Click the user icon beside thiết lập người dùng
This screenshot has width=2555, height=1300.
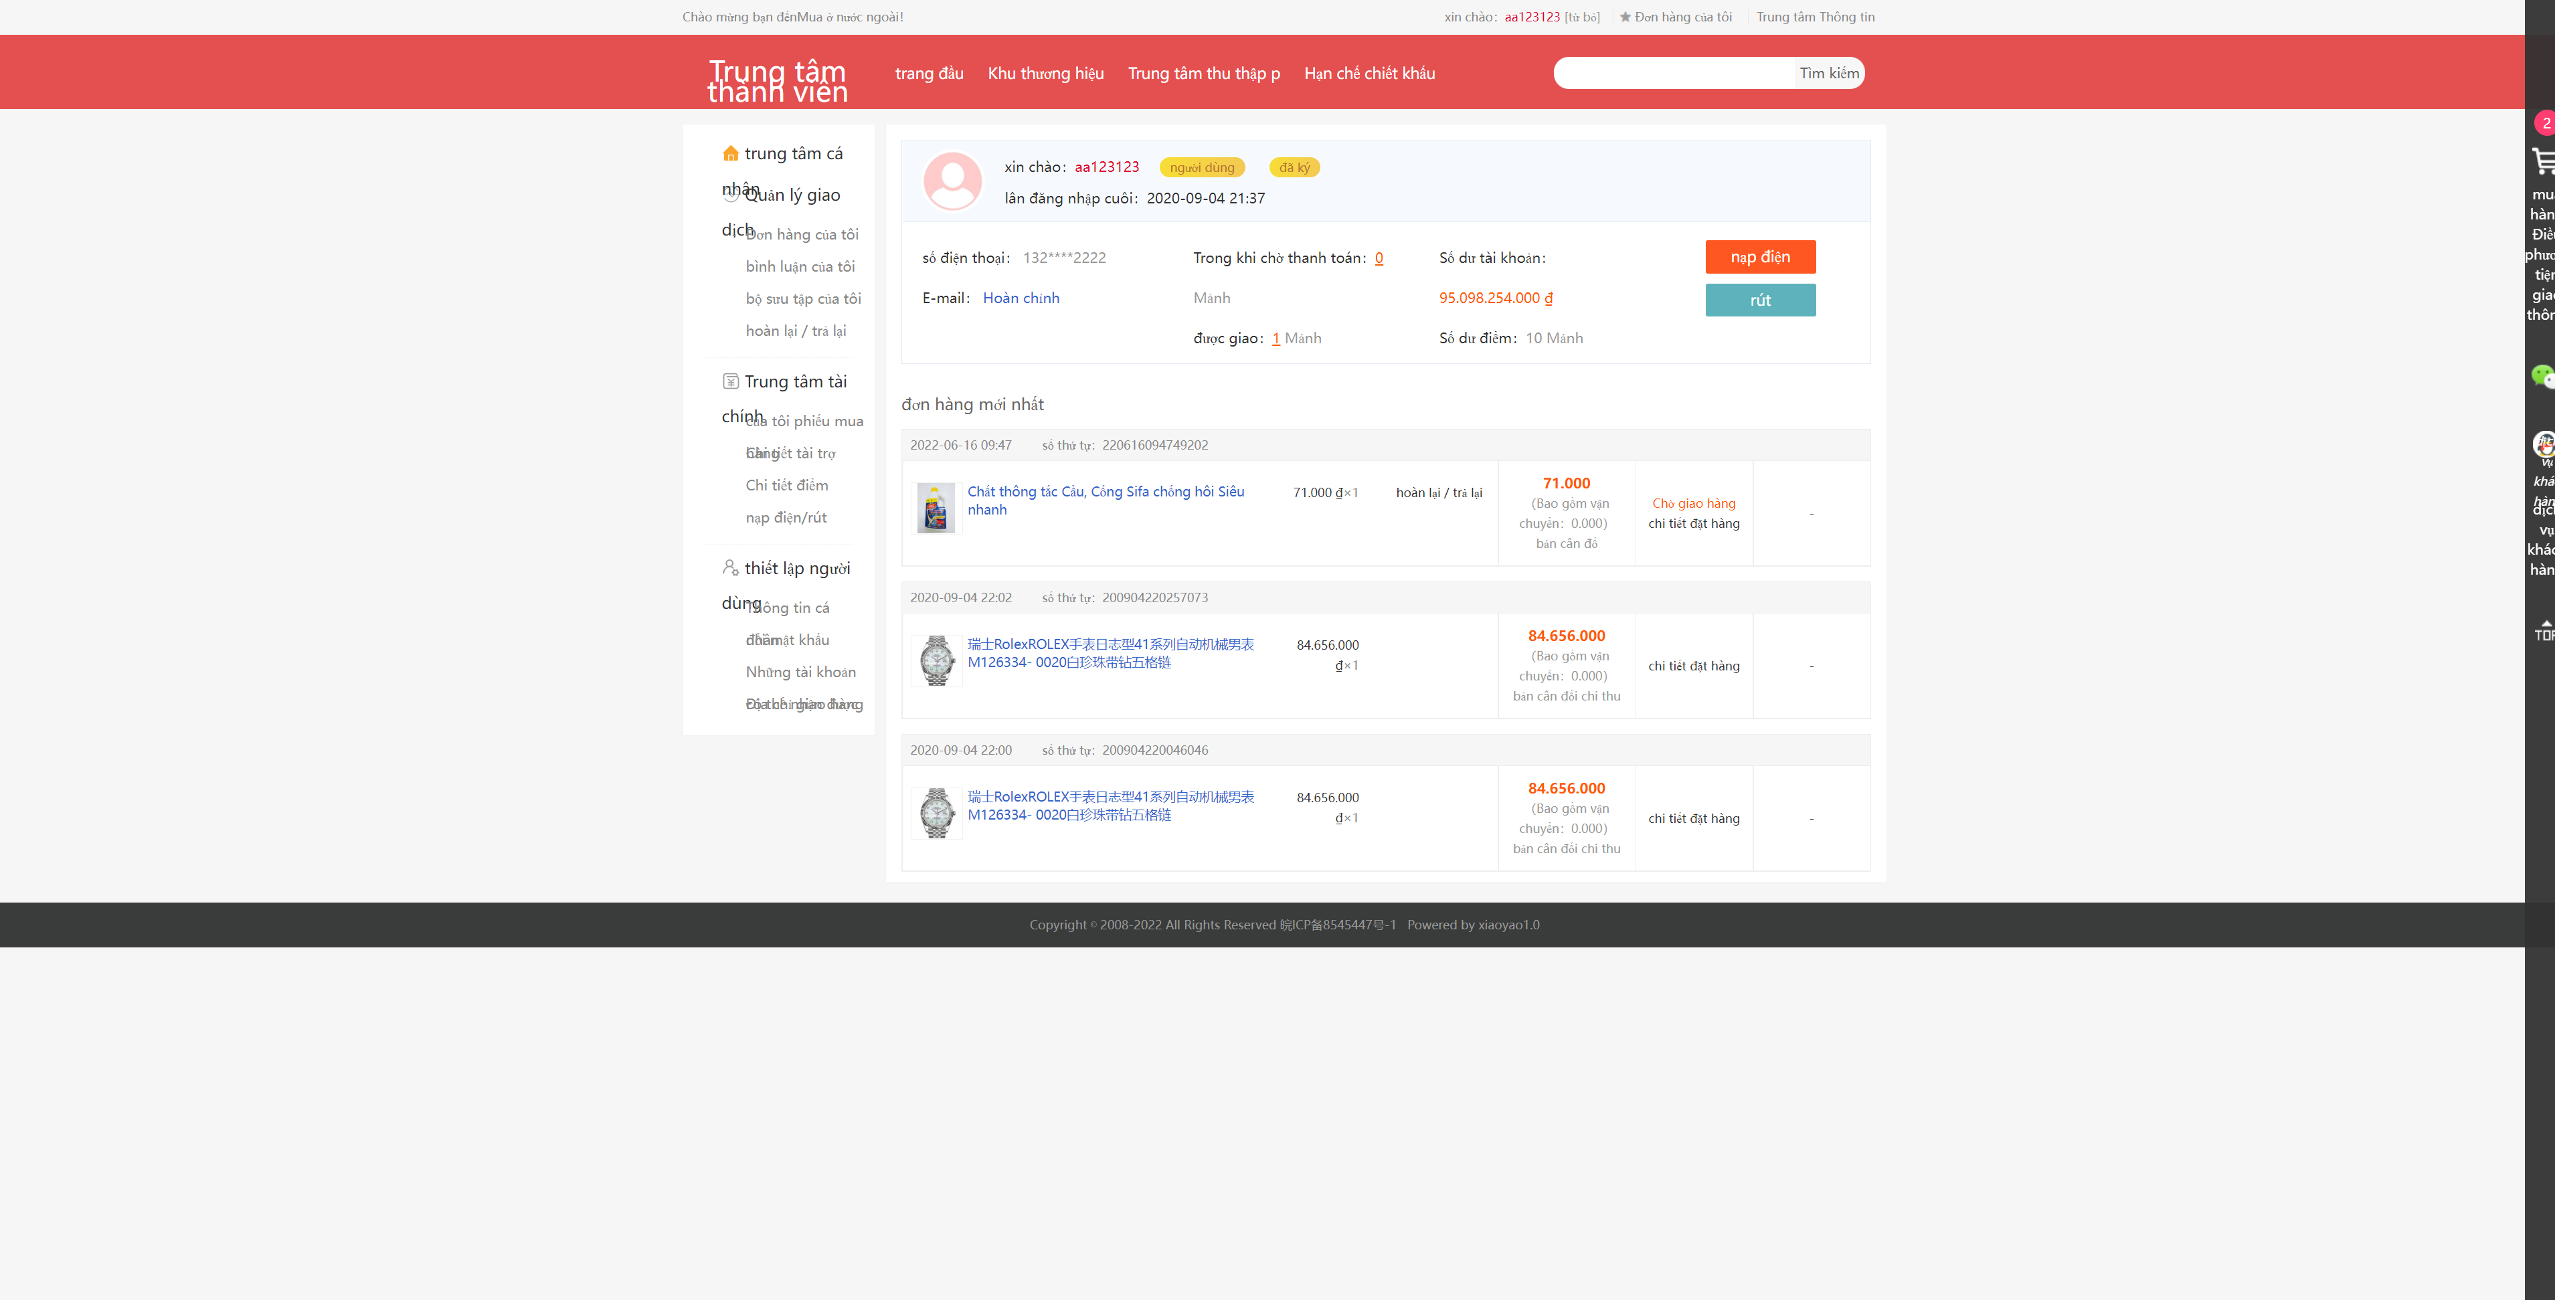(x=731, y=568)
